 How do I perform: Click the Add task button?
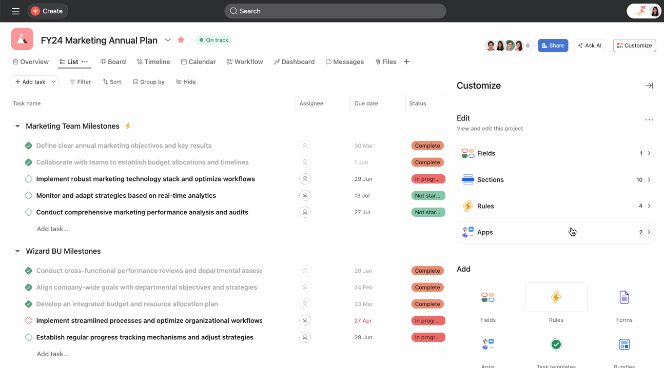[30, 82]
